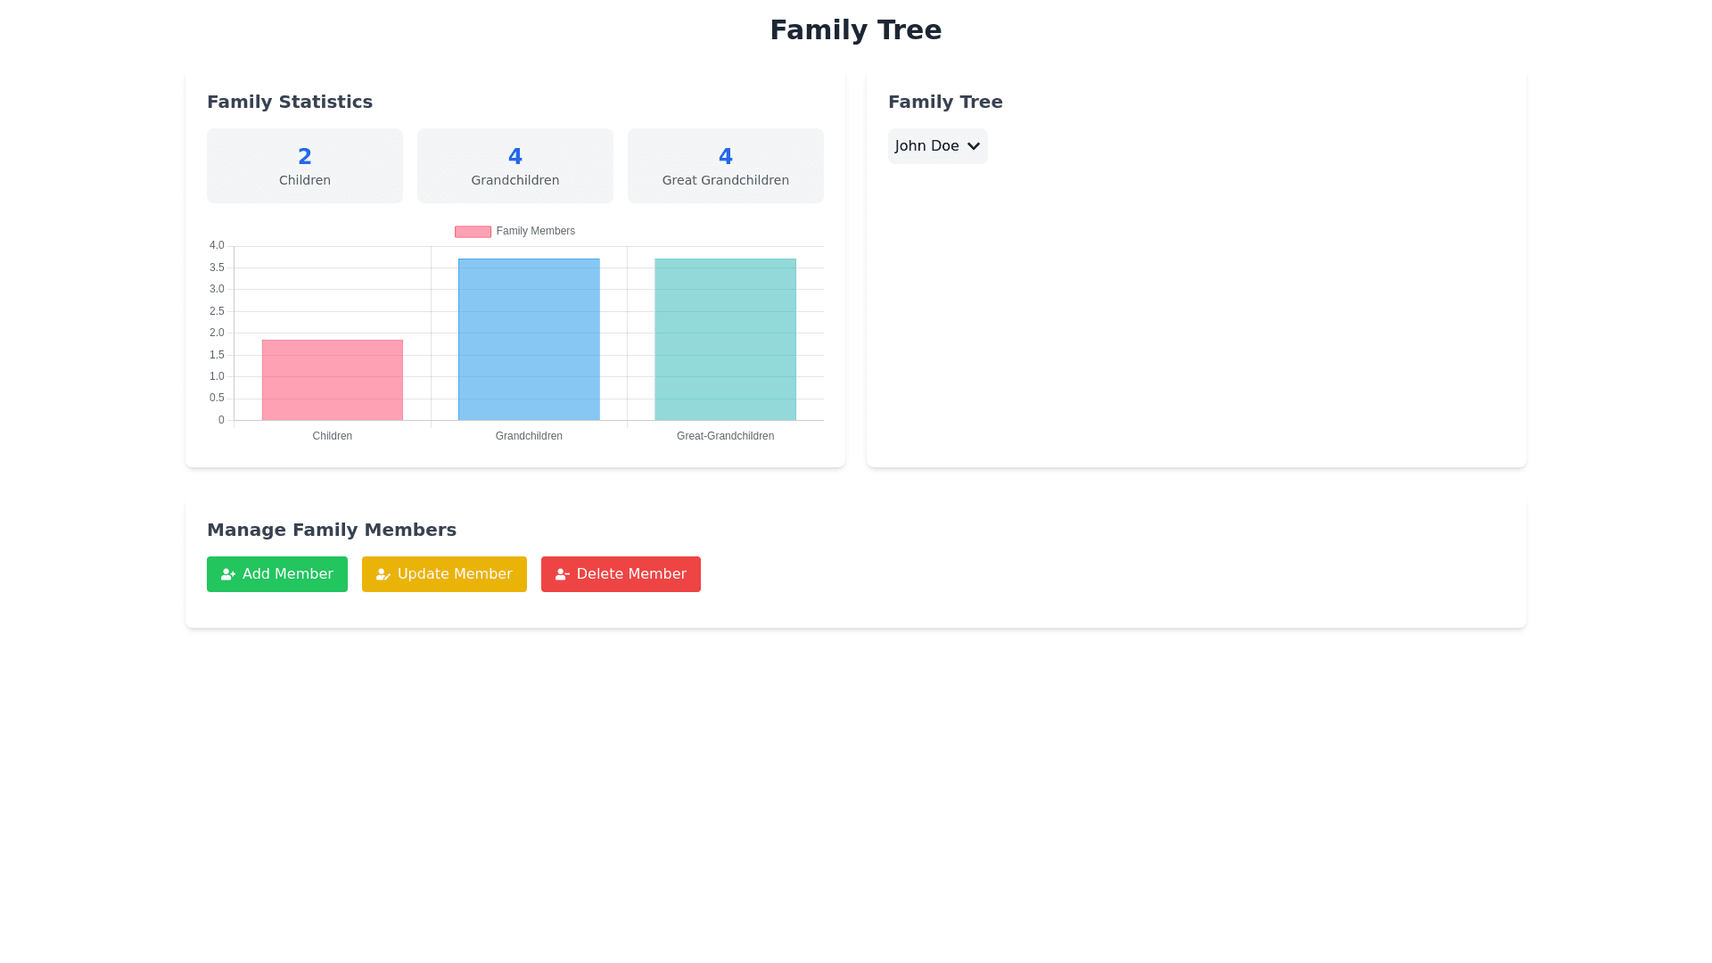Click the chevron arrow beside John Doe

click(x=973, y=146)
